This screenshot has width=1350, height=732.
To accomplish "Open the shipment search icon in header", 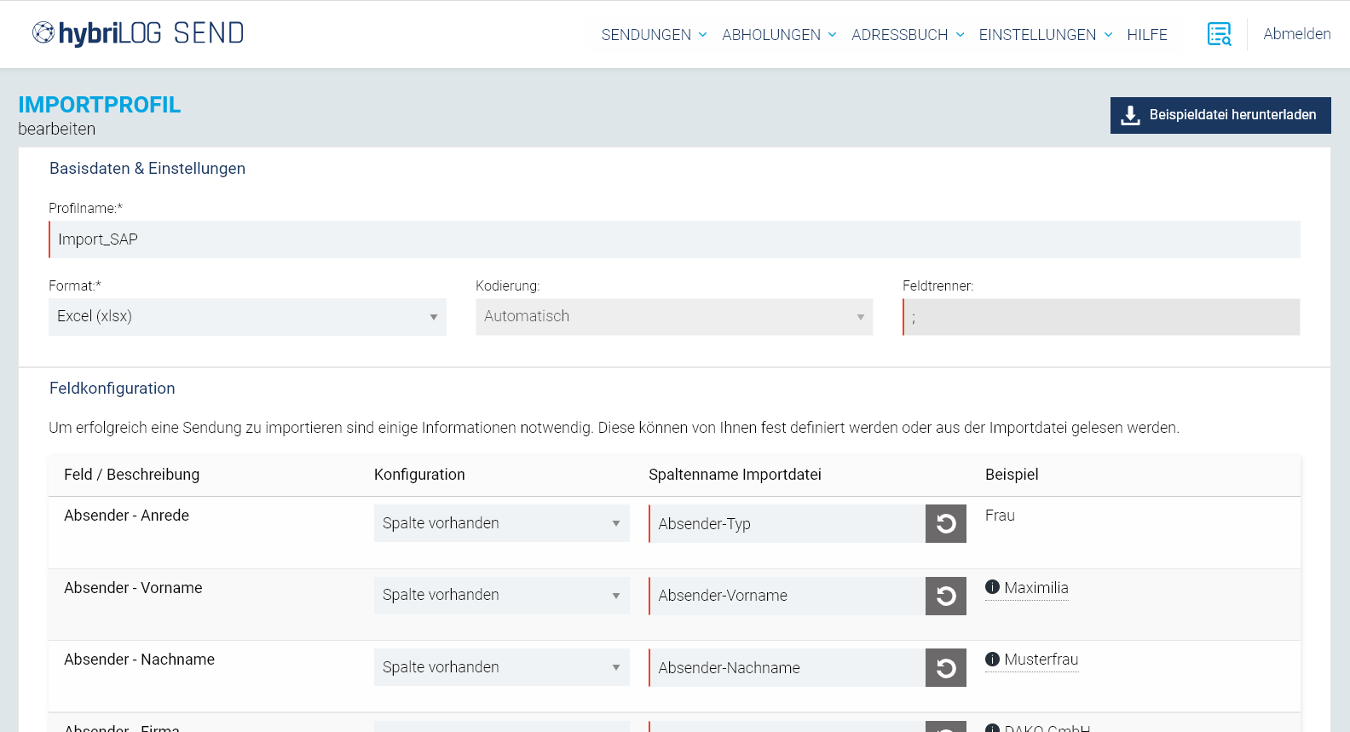I will click(x=1220, y=34).
